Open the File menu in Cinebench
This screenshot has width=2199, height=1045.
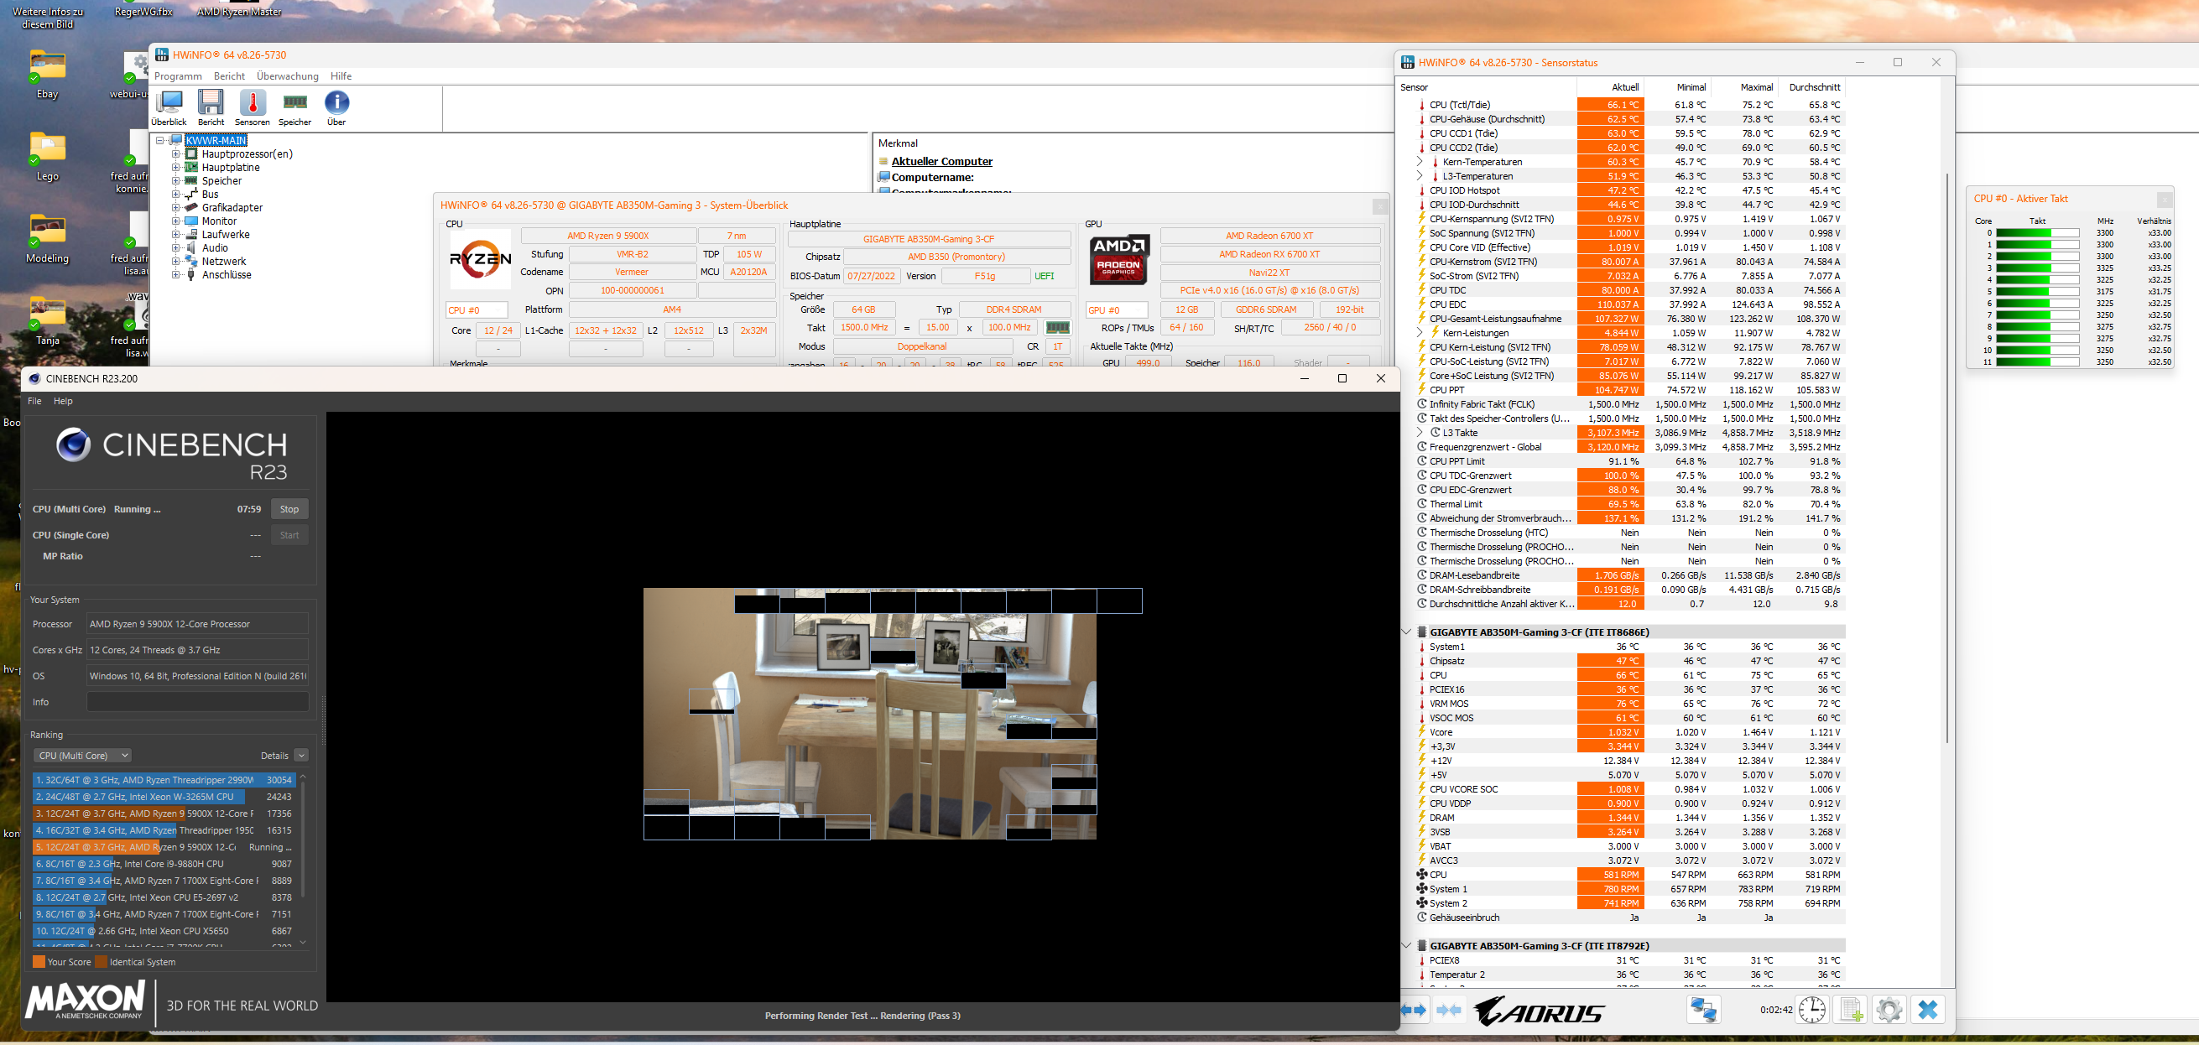coord(34,401)
